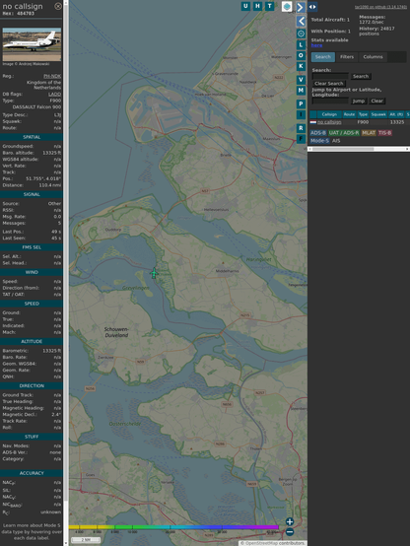Open the PH-NDK registration link
The height and width of the screenshot is (546, 410).
pyautogui.click(x=52, y=76)
